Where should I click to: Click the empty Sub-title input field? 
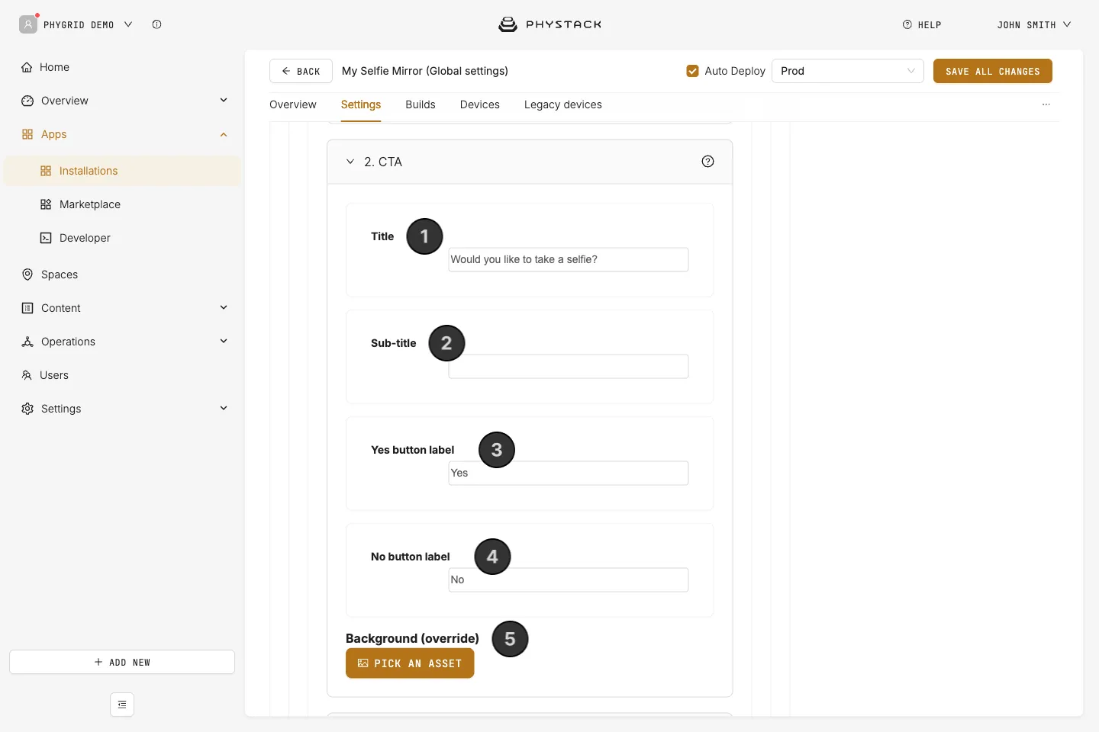569,366
